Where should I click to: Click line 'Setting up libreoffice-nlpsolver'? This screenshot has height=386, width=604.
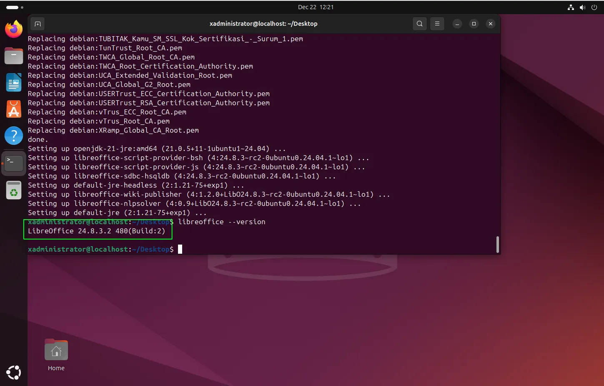point(194,203)
